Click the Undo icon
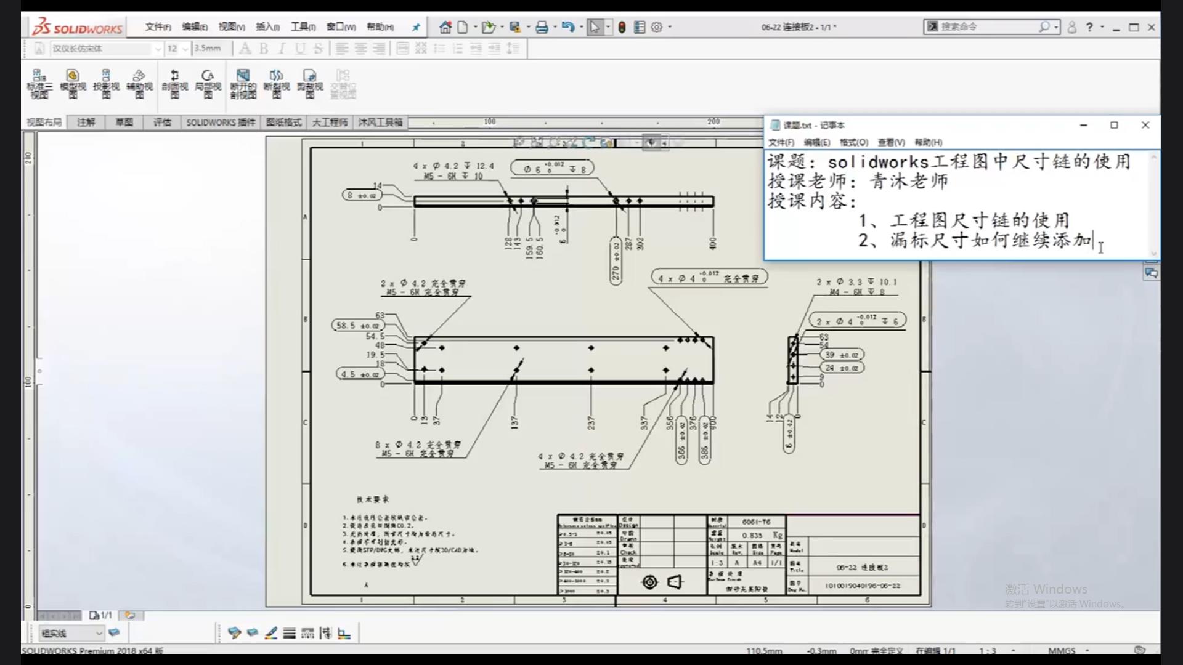Viewport: 1183px width, 665px height. click(568, 27)
